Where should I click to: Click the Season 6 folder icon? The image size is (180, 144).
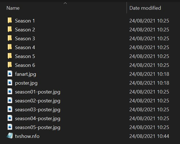10,65
